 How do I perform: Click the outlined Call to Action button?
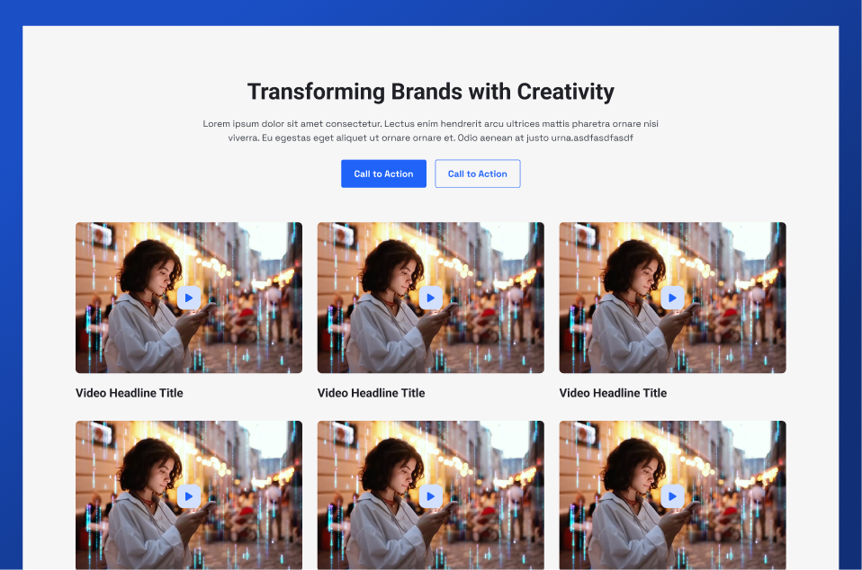point(477,174)
